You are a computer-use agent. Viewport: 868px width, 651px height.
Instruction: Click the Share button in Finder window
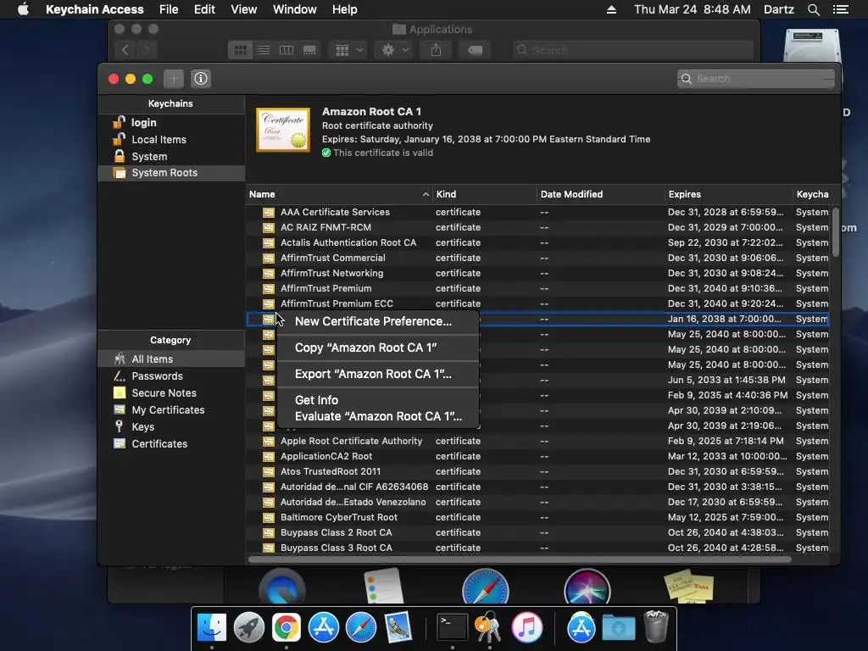437,50
